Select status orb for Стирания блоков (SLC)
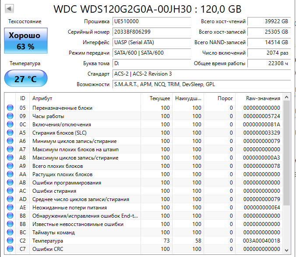Viewport: 296px width, 257px height. pos(10,132)
